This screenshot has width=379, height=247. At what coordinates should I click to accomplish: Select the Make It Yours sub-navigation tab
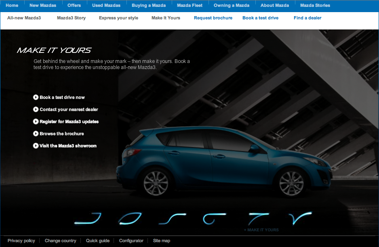coord(166,18)
